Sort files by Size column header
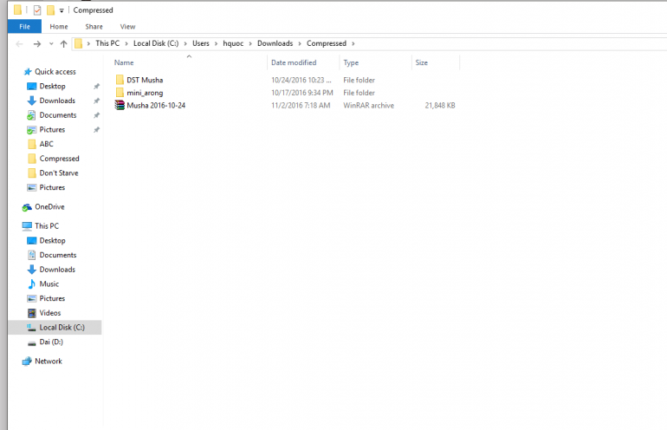667x430 pixels. [422, 62]
